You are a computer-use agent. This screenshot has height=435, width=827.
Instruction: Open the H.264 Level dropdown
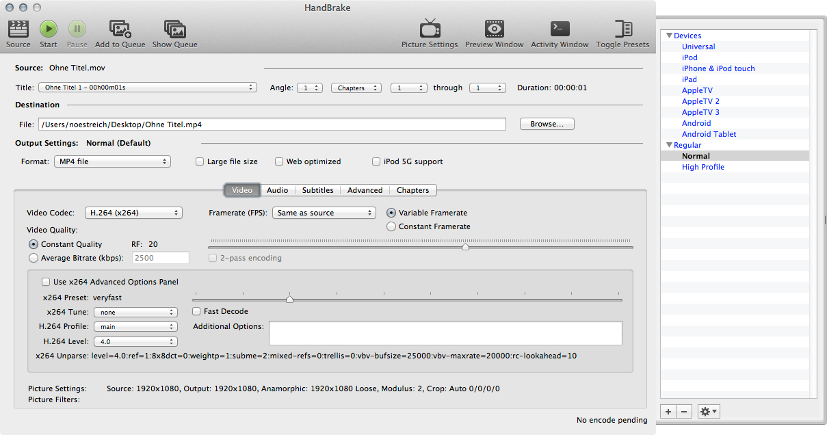point(135,341)
